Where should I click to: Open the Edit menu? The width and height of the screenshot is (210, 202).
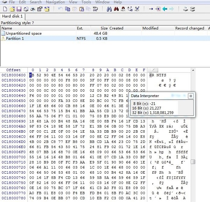coord(22,2)
